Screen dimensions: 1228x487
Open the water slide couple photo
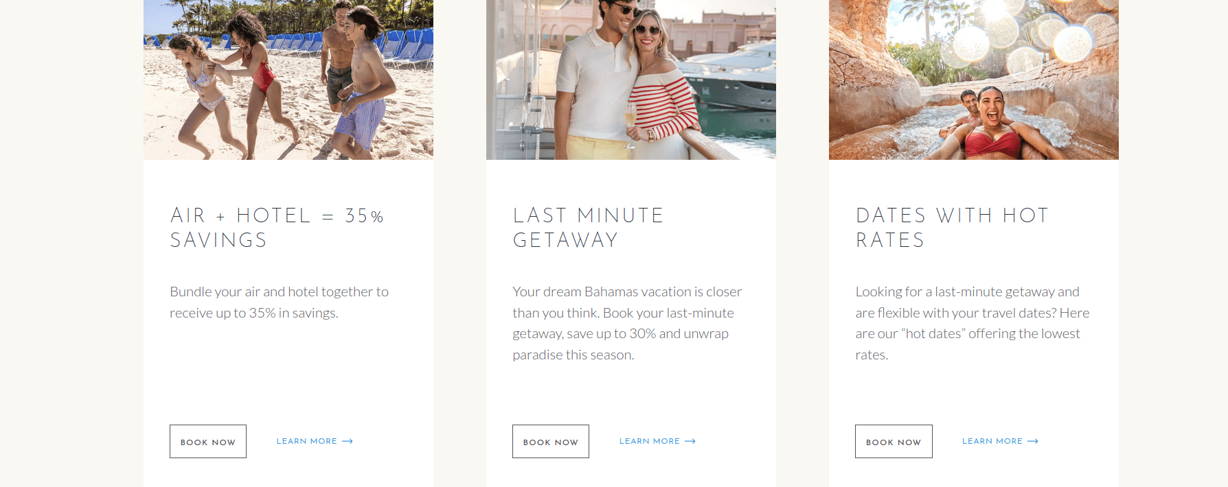[x=974, y=80]
